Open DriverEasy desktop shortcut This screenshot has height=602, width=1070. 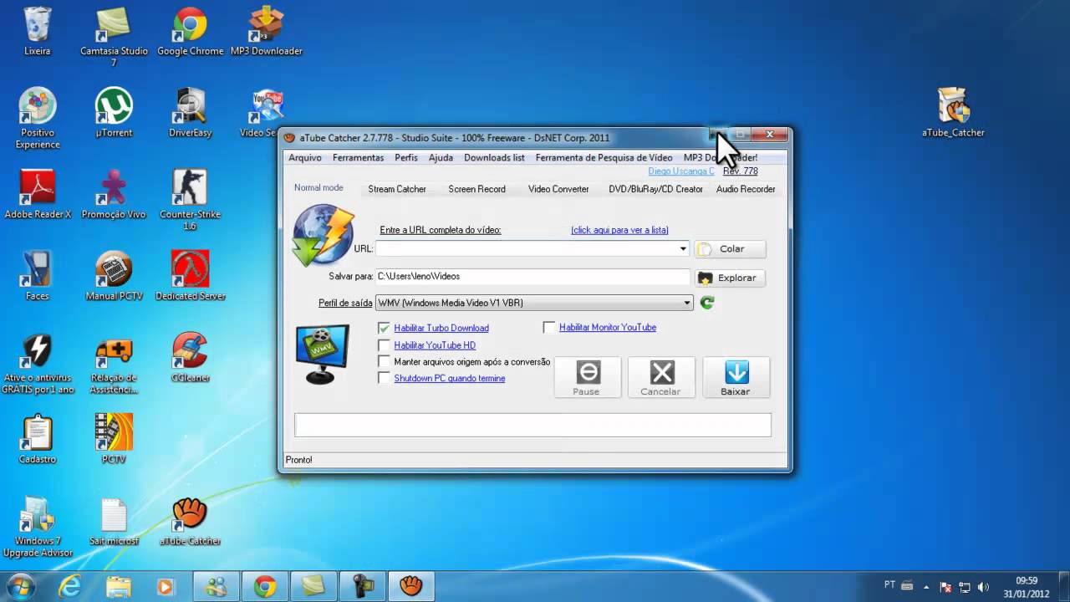pos(190,113)
